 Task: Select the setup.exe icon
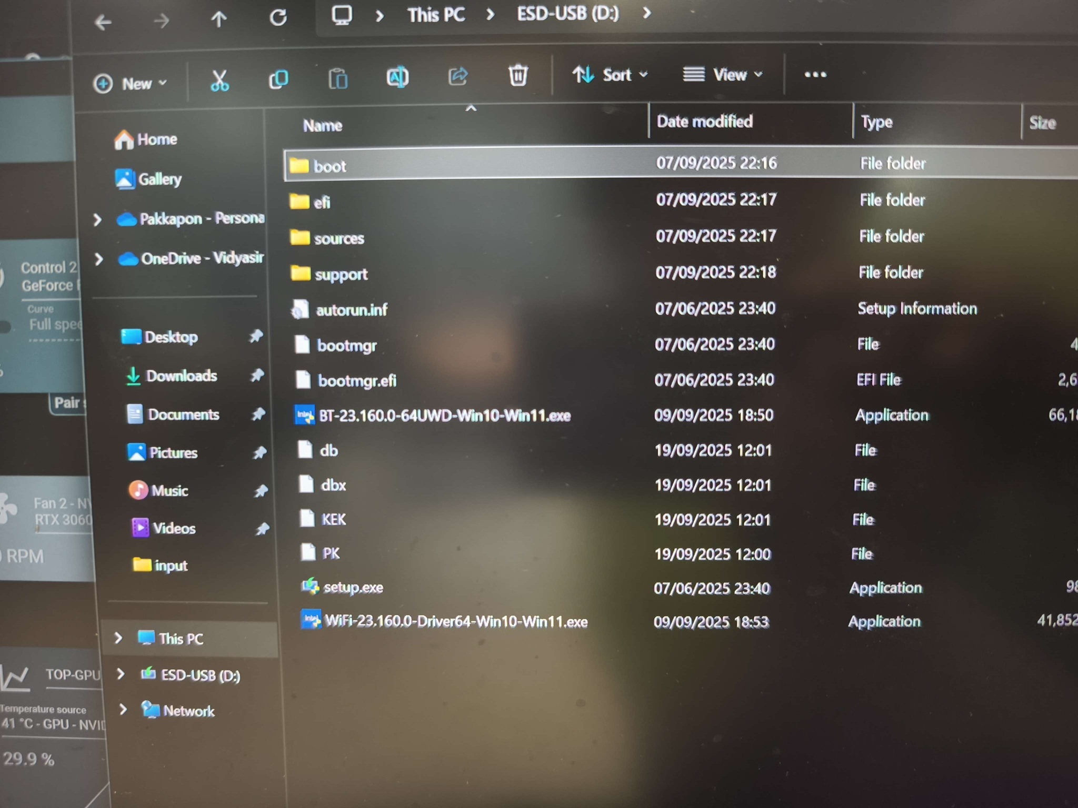click(x=310, y=586)
